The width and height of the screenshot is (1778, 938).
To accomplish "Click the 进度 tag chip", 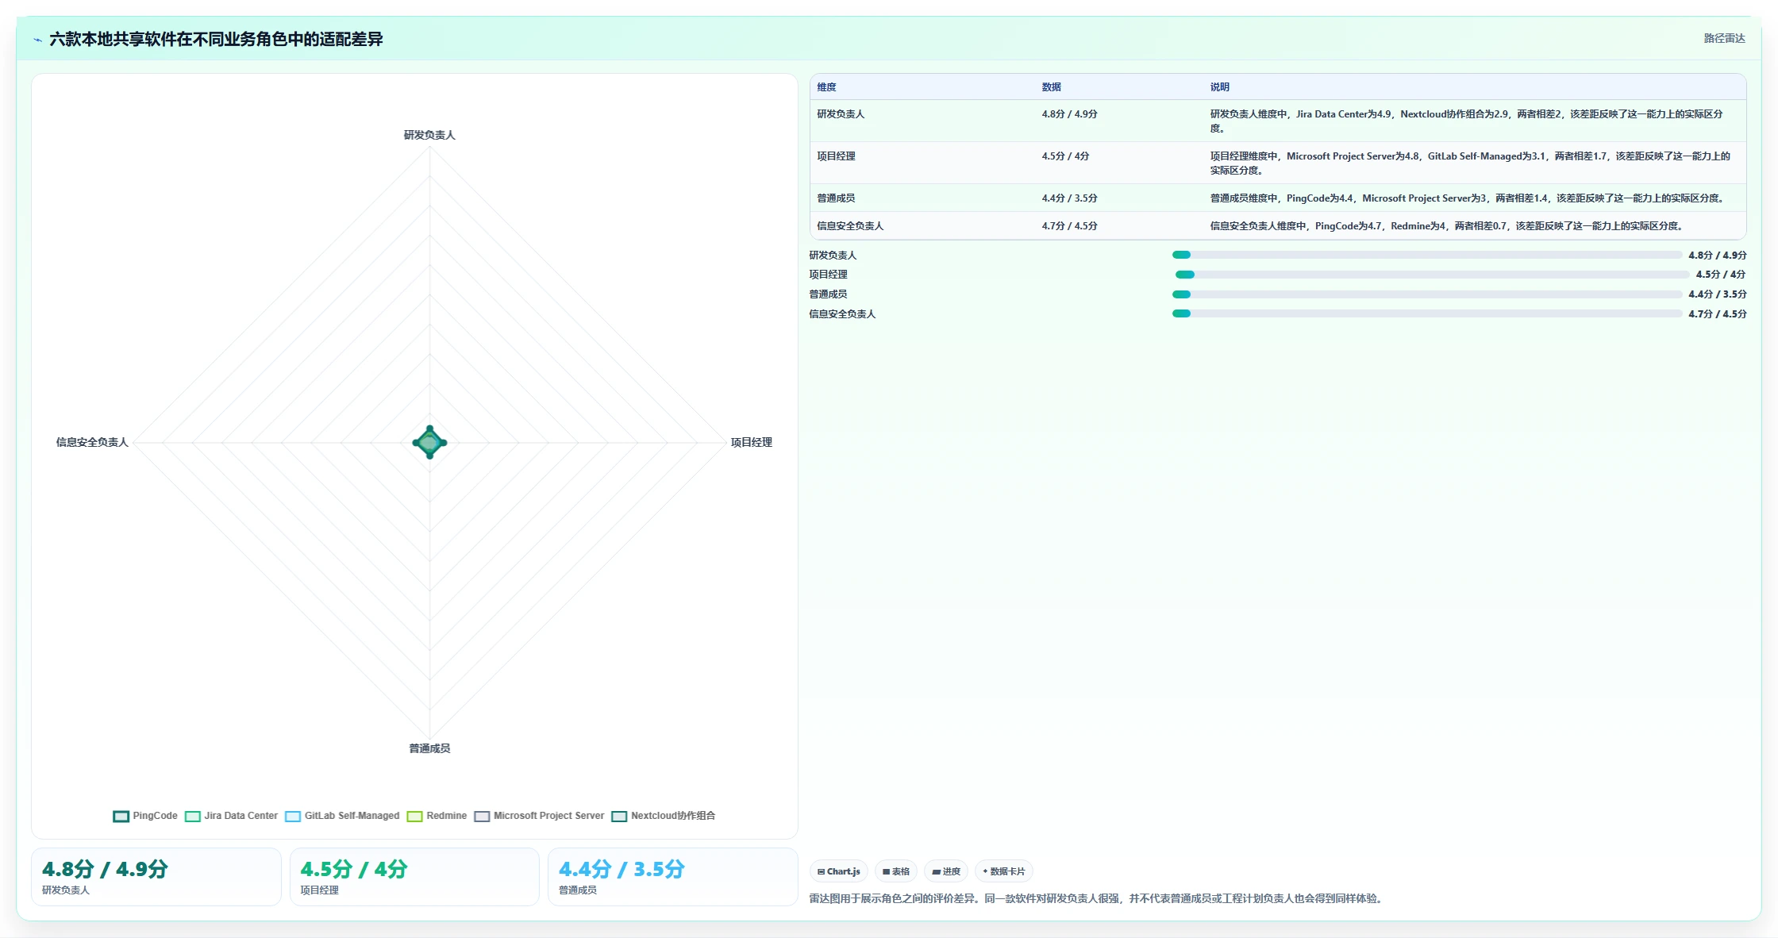I will tap(946, 871).
